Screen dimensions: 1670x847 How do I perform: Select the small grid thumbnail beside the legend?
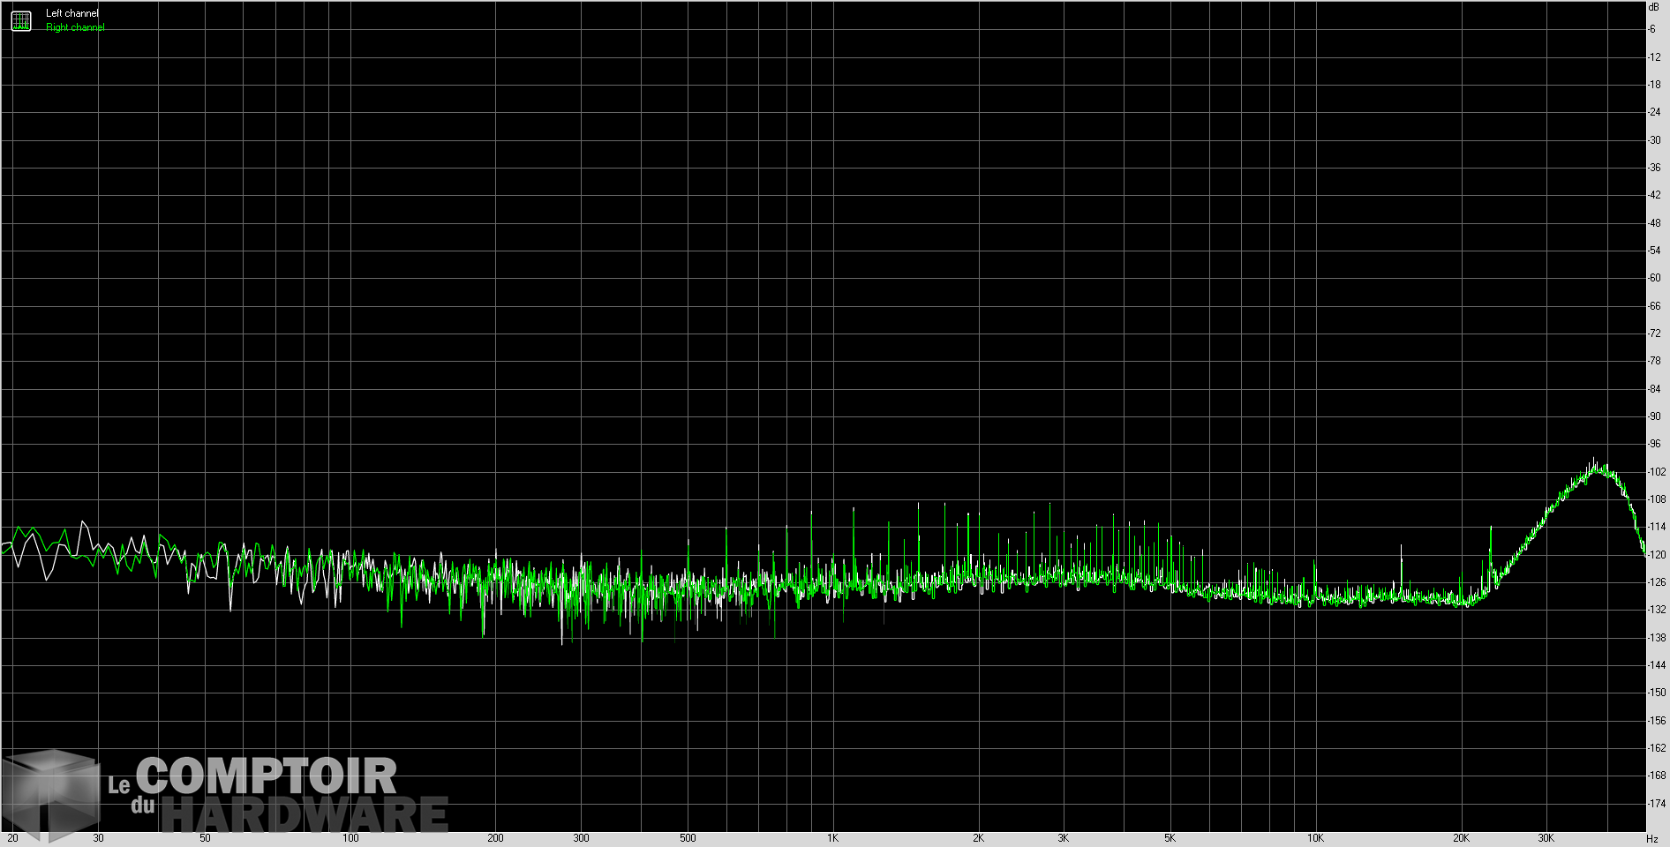(x=19, y=19)
